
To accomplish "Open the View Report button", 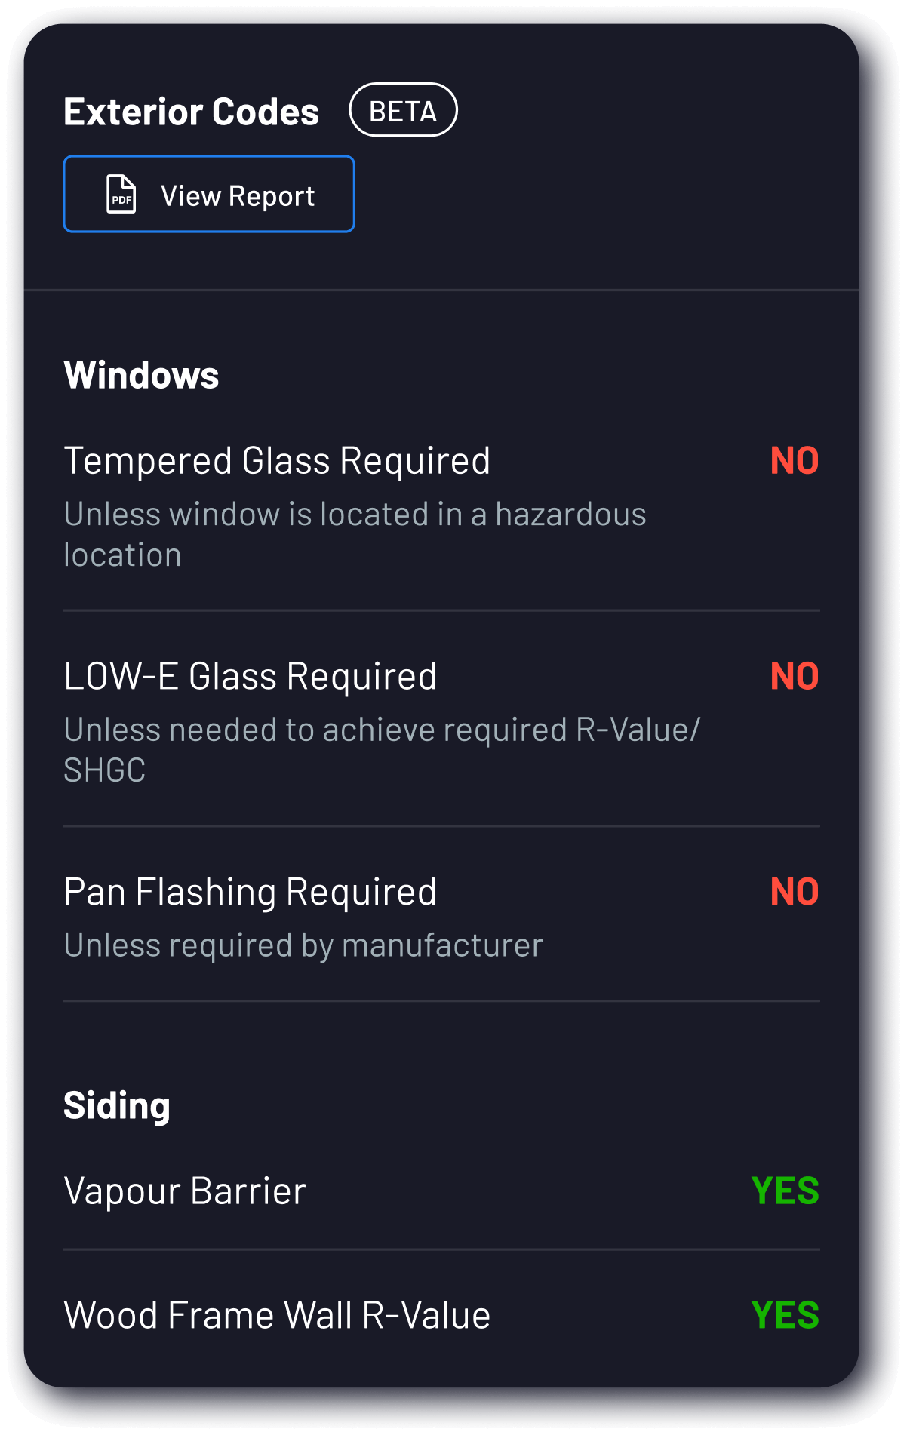I will (209, 195).
